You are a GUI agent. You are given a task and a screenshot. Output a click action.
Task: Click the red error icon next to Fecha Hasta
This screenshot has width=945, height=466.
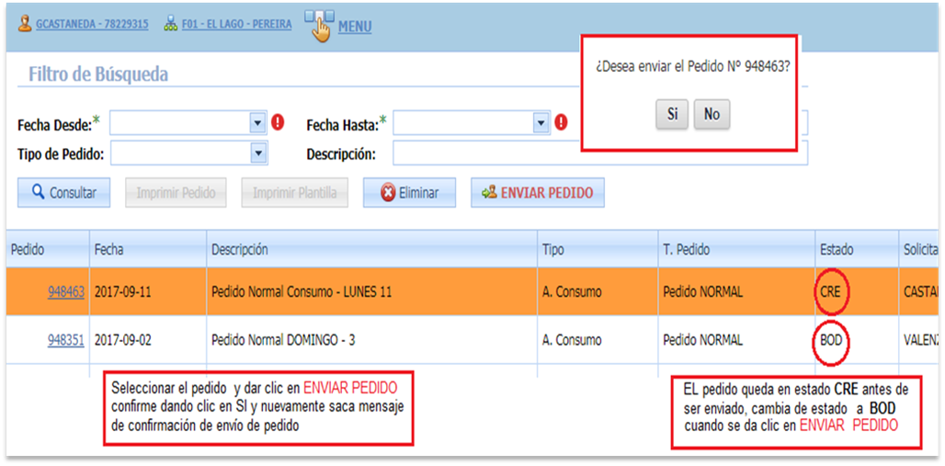pyautogui.click(x=561, y=123)
